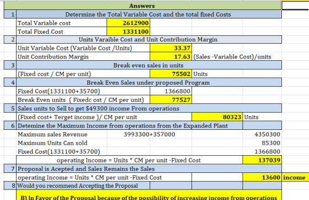The height and width of the screenshot is (200, 309).
Task: Select the 1366800 cell in section 6
Action: (262, 151)
